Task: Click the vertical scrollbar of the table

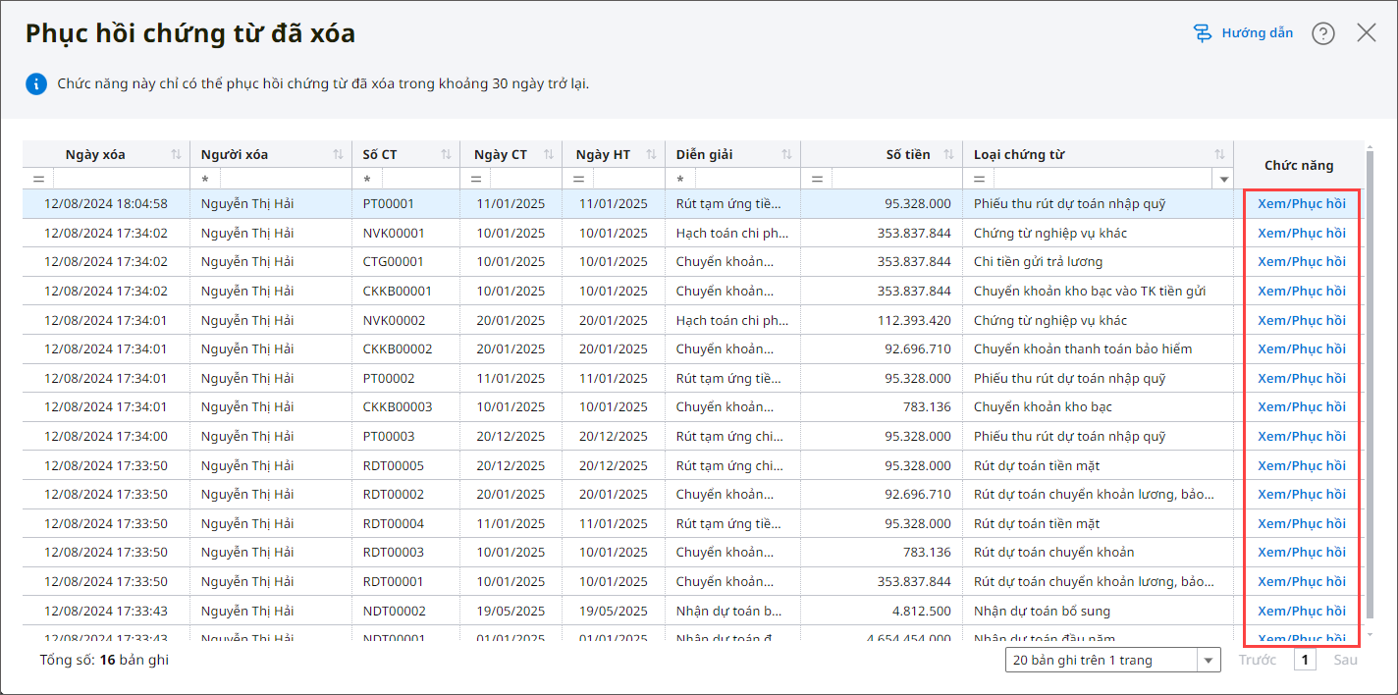Action: (x=1370, y=393)
